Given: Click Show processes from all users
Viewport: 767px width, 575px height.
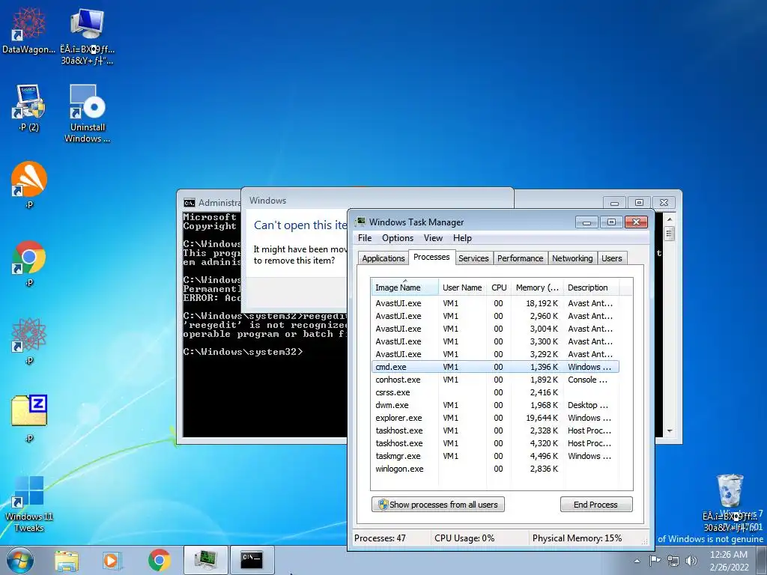Looking at the screenshot, I should tap(437, 505).
